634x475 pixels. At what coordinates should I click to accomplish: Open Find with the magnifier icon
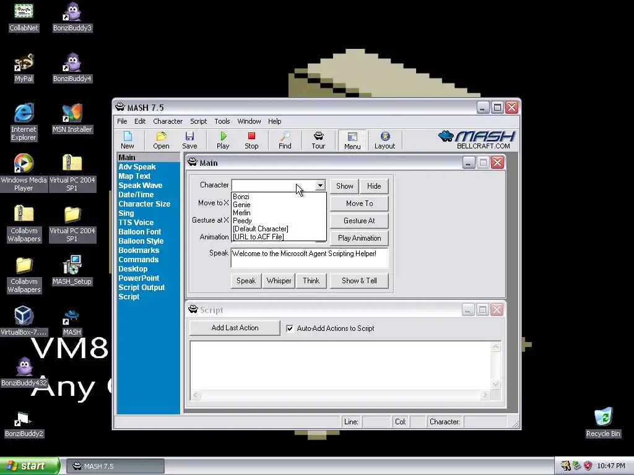285,140
